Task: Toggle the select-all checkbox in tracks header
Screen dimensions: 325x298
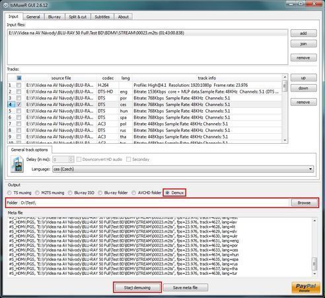Action: [x=19, y=78]
